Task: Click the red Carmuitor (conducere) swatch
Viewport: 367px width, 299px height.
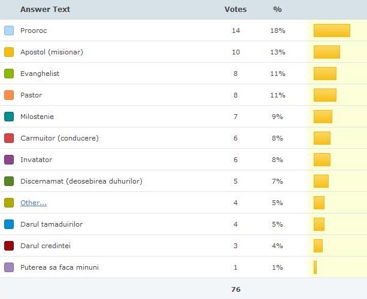Action: point(9,138)
